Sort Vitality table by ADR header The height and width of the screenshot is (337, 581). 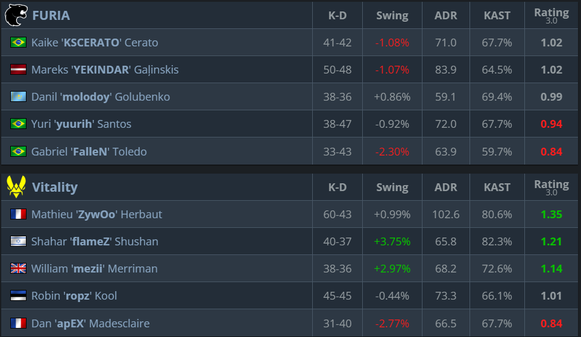(x=445, y=187)
